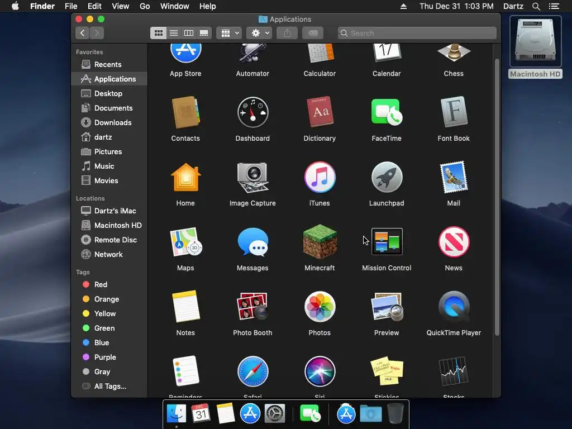Open the Edit menu
The height and width of the screenshot is (429, 572).
click(94, 6)
